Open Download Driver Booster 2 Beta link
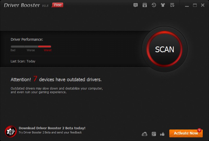 [x=52, y=128]
